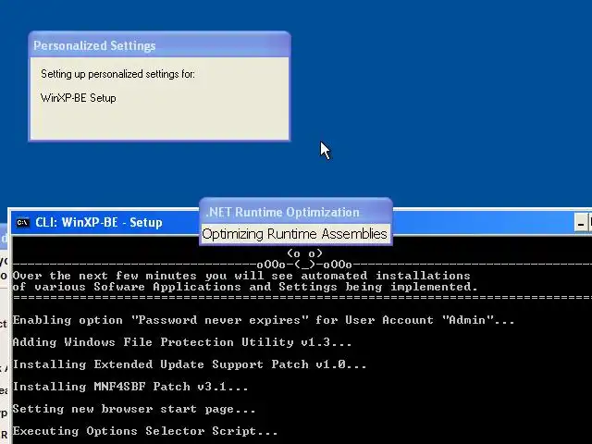Click "Installing MNF4SBF Patch v3.1" line
The height and width of the screenshot is (444, 592).
tap(130, 387)
